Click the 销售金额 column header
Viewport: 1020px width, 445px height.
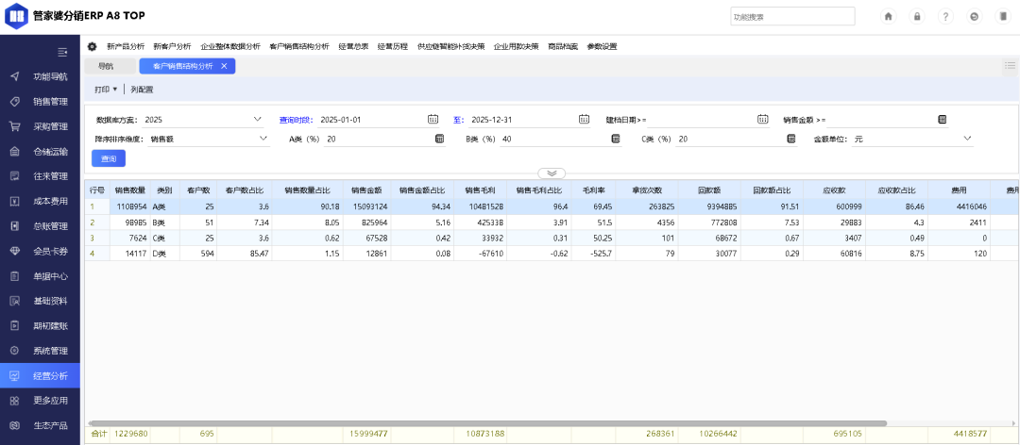click(x=366, y=190)
